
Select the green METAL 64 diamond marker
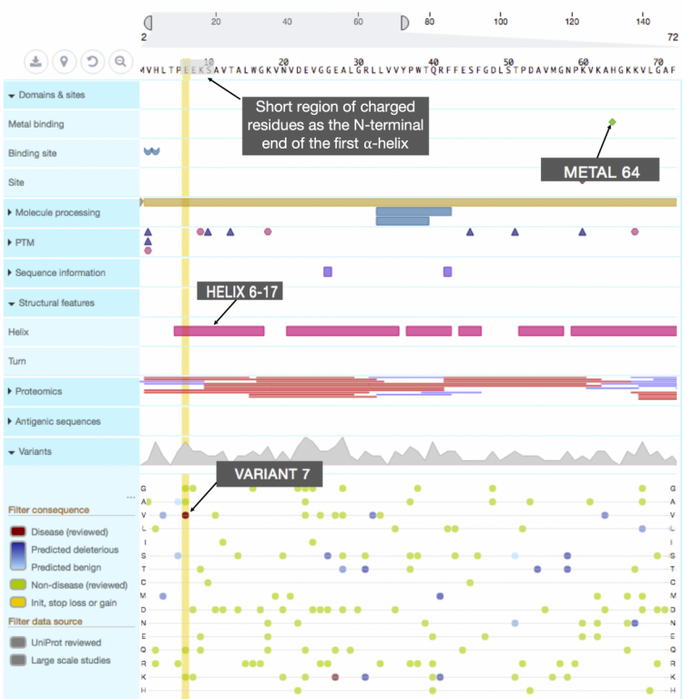[612, 122]
